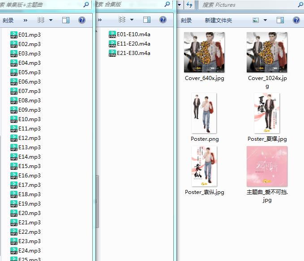Image resolution: width=304 pixels, height=261 pixels.
Task: Click the help icon in the Pictures window
Action: [x=296, y=21]
